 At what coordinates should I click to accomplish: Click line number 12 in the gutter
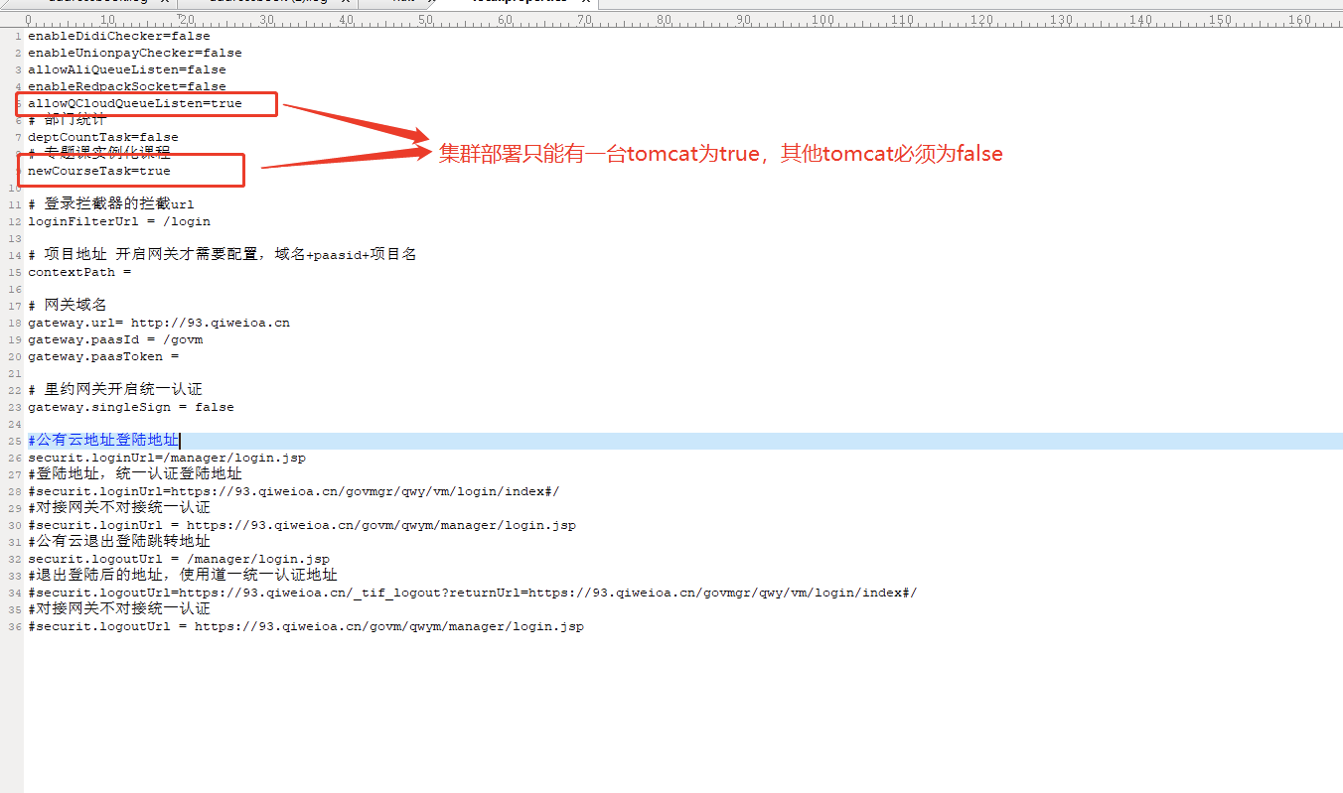pyautogui.click(x=16, y=221)
